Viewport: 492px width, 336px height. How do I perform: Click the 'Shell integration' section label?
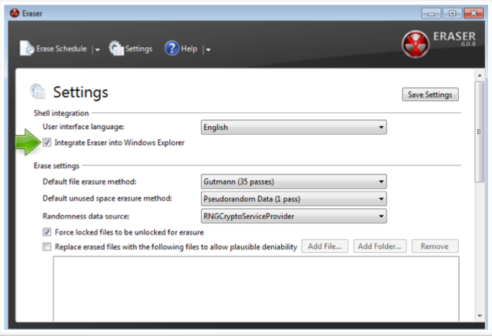click(61, 113)
